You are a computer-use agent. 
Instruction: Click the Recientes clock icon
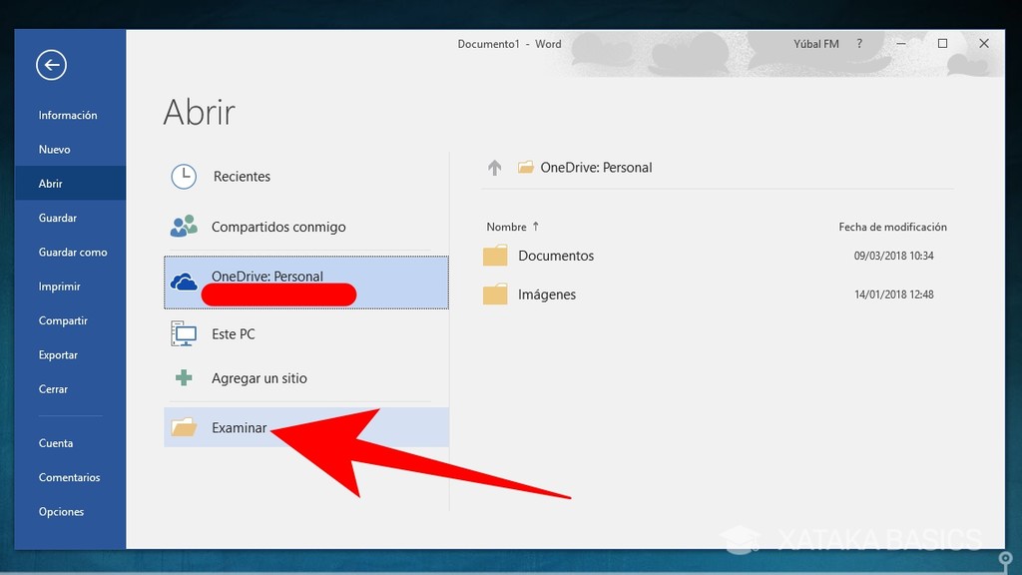tap(184, 177)
